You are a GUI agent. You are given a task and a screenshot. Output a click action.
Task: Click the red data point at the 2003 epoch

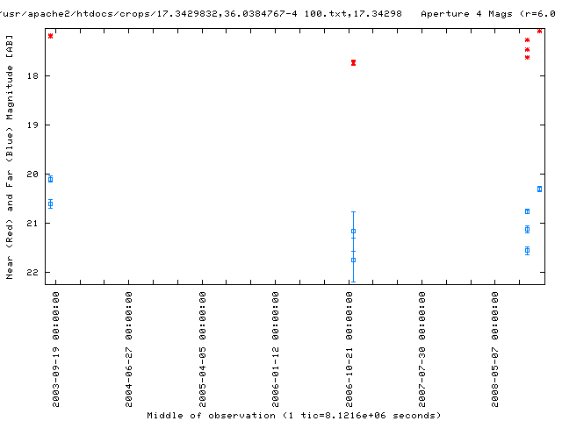51,36
